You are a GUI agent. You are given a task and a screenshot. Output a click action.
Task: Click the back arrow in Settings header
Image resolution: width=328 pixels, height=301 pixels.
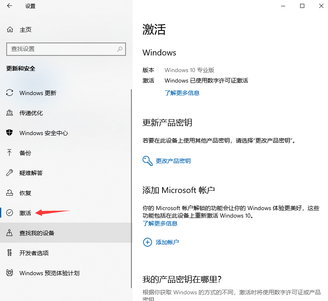pos(10,6)
